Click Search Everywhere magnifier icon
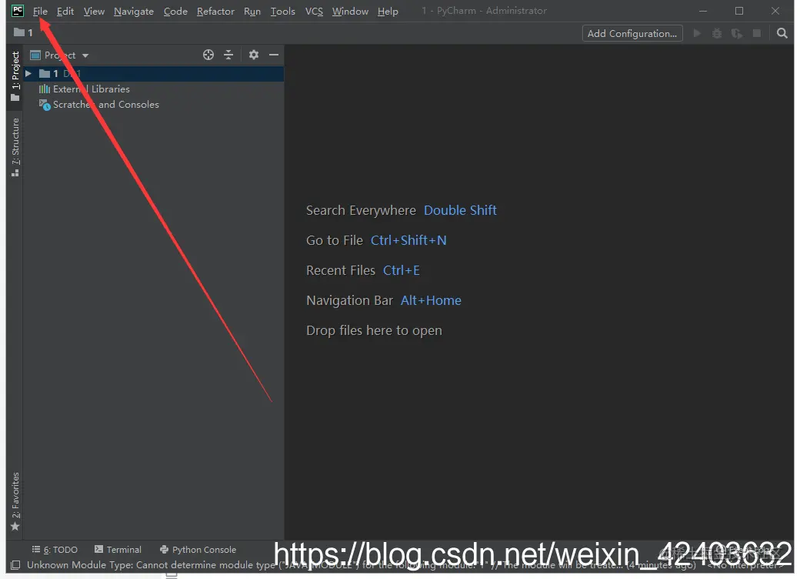800x579 pixels. tap(782, 33)
